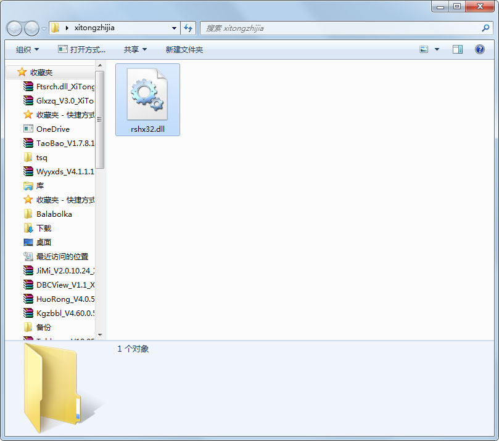499x441 pixels.
Task: Minimize the xitongzhijia window
Action: (440, 7)
